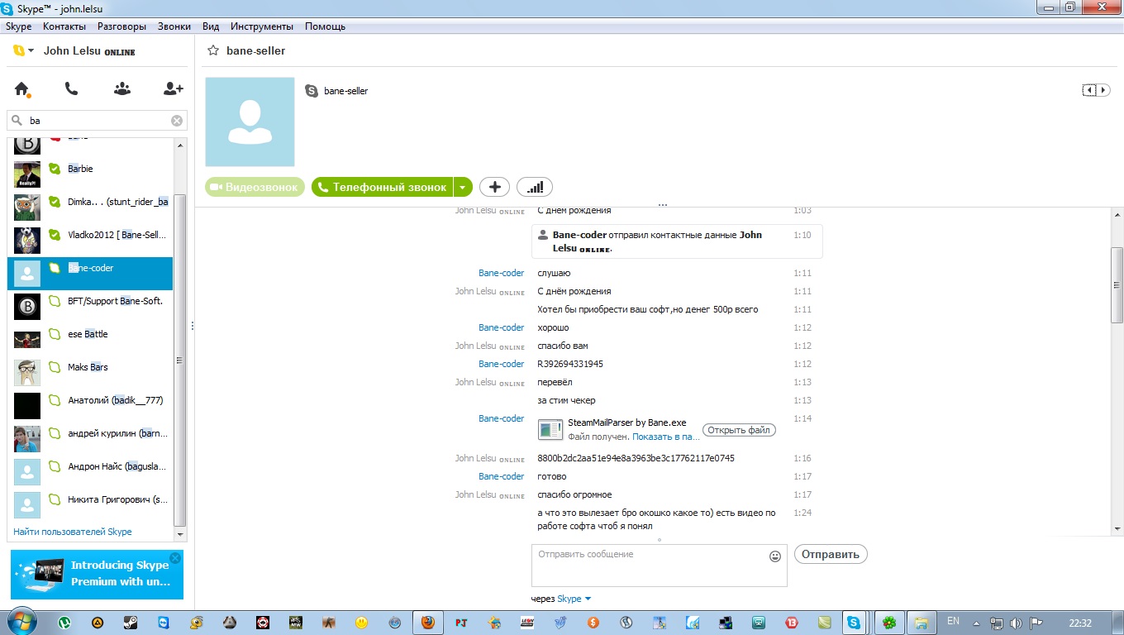Viewport: 1124px width, 635px height.
Task: Open the Skype taskbar icon
Action: coord(853,623)
